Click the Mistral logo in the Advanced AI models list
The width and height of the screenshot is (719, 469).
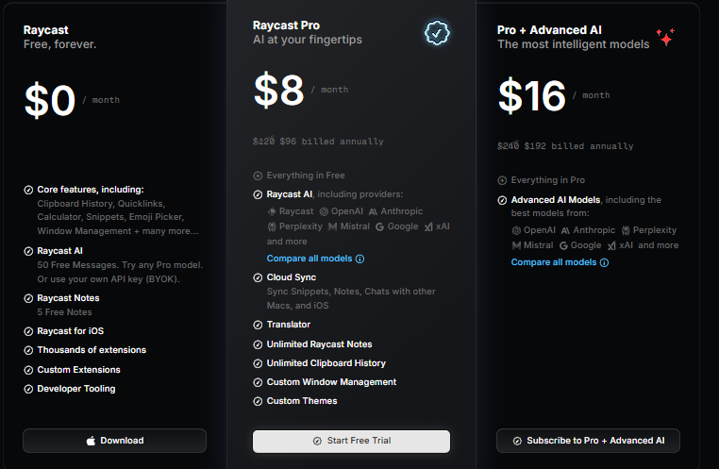[x=516, y=245]
